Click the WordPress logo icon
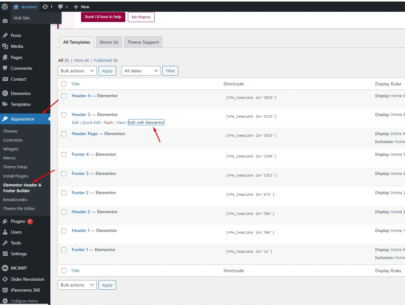405x305 pixels. 5,7
